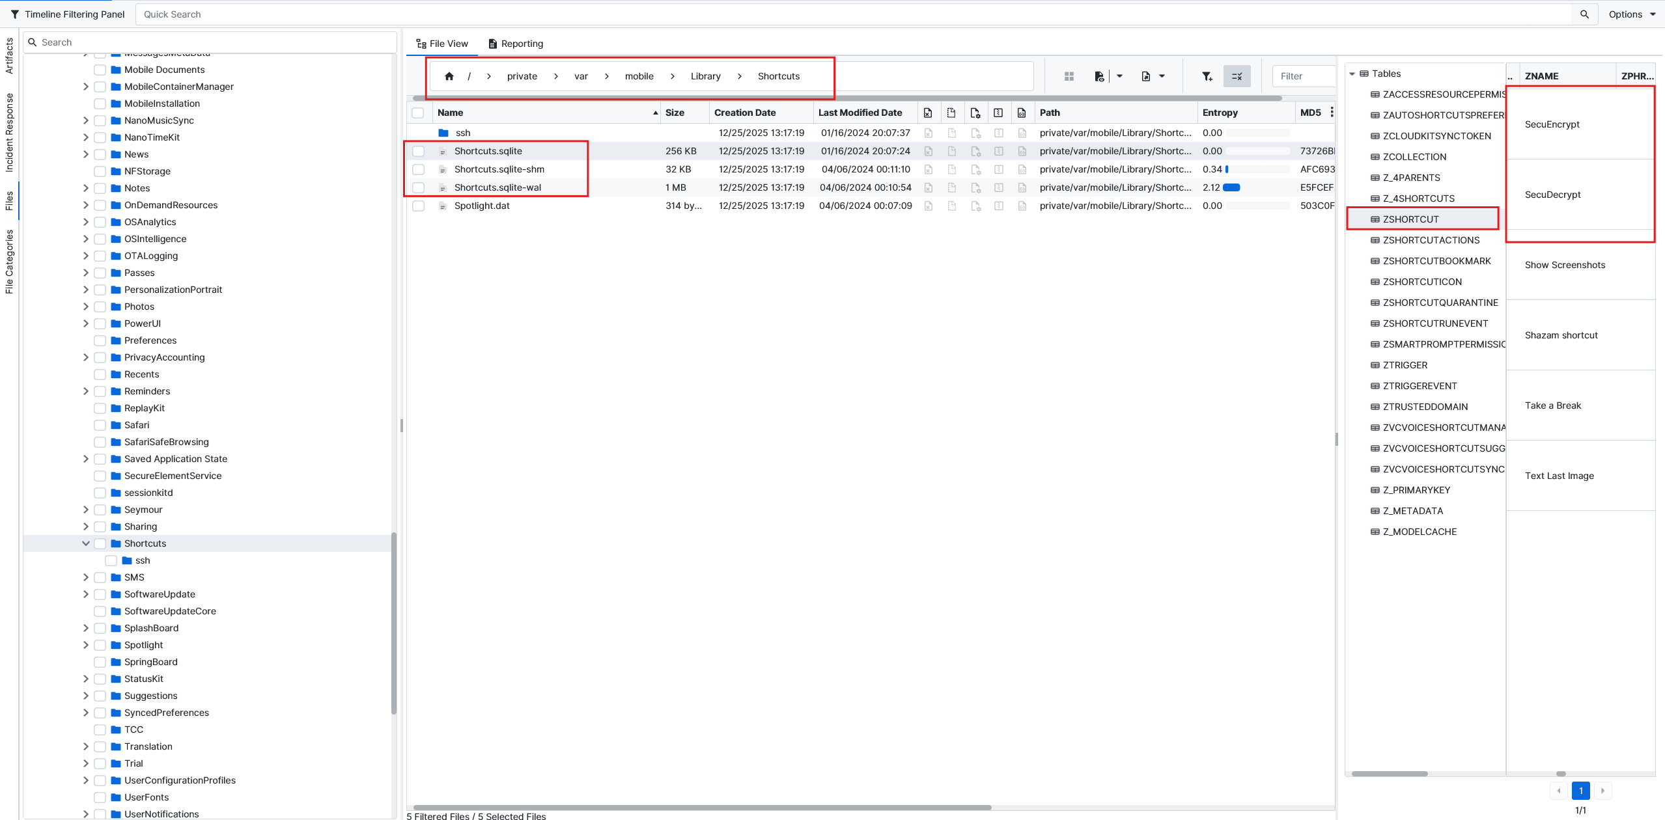Click the Quick Search magnifier icon
Screen dimensions: 1665x820
pos(1584,14)
